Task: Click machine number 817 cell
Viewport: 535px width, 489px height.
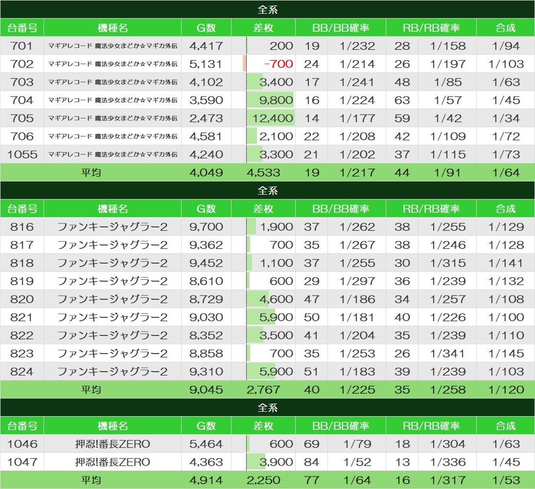Action: 22,244
